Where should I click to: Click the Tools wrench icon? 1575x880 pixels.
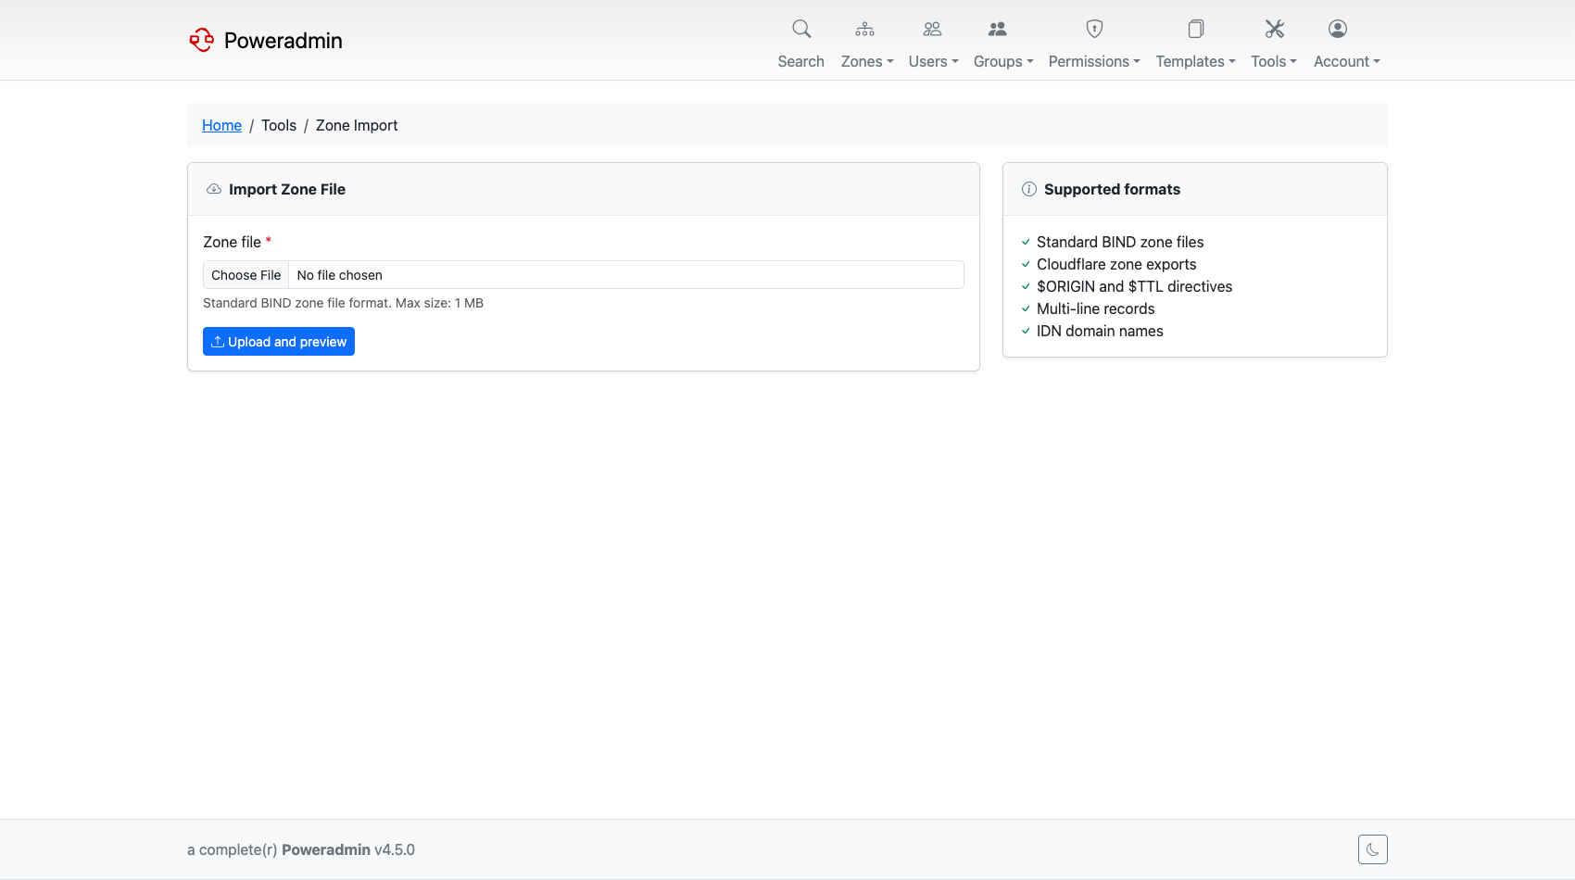(x=1275, y=29)
